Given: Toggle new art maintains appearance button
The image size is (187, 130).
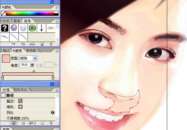Looking at the screenshot, I should click(x=13, y=123).
